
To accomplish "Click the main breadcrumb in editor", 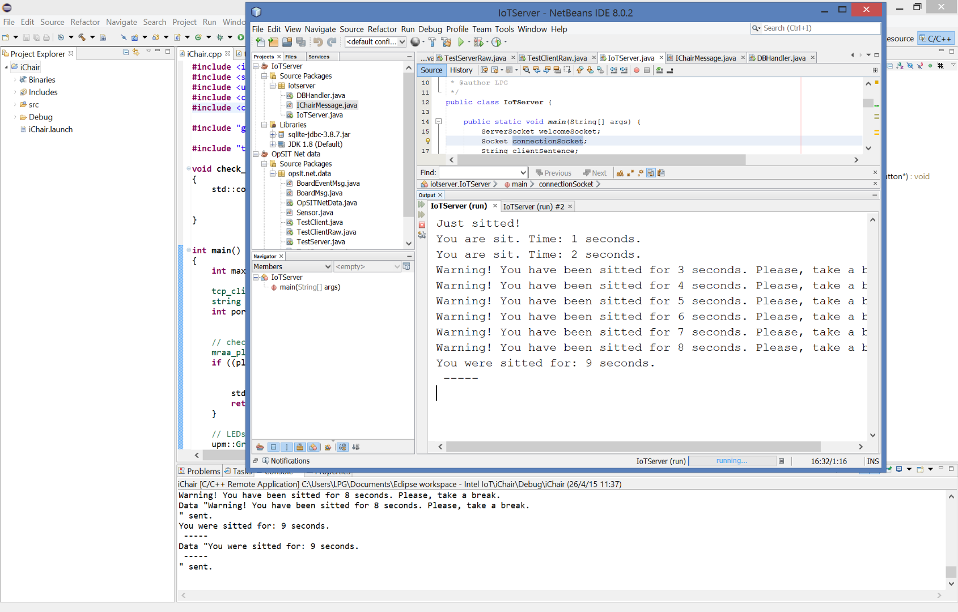I will point(516,184).
